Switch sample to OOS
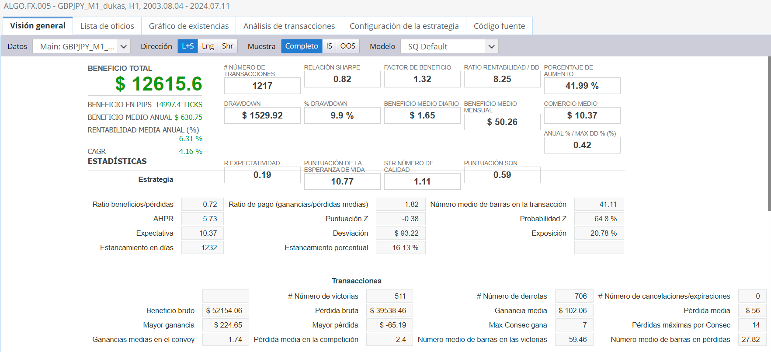The image size is (771, 352). pos(347,46)
